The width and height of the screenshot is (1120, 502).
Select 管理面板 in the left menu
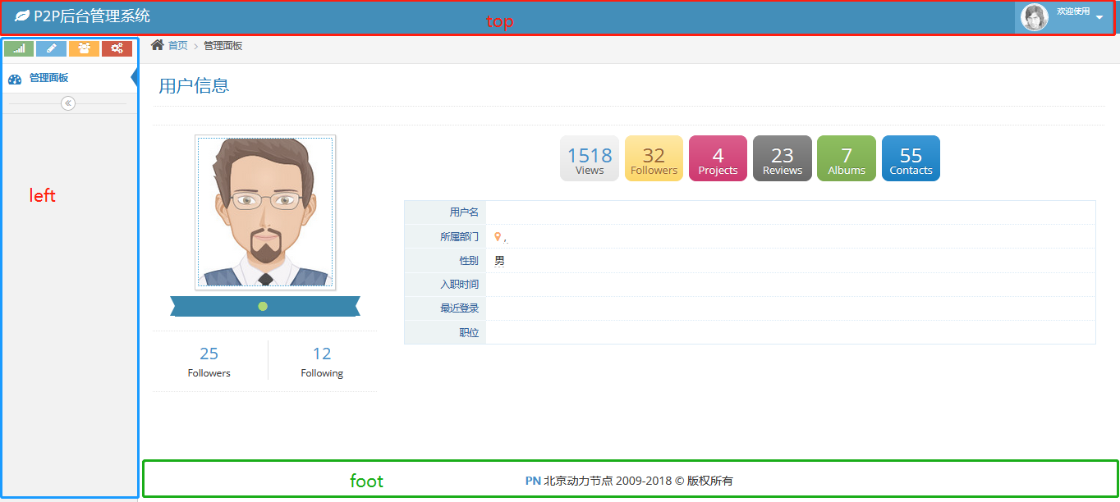pos(48,78)
